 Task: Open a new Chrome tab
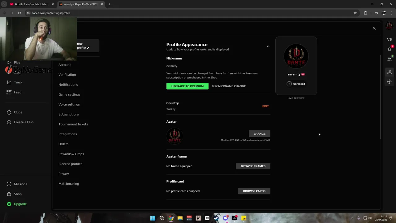click(109, 4)
